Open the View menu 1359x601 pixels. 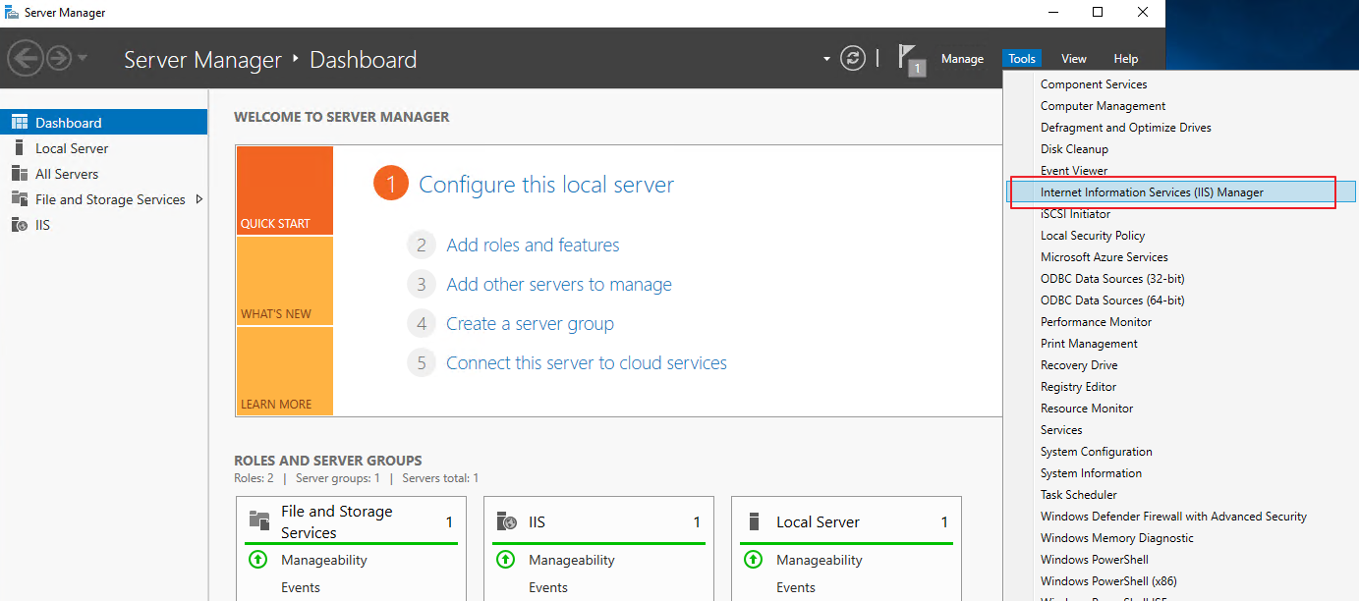1074,59
